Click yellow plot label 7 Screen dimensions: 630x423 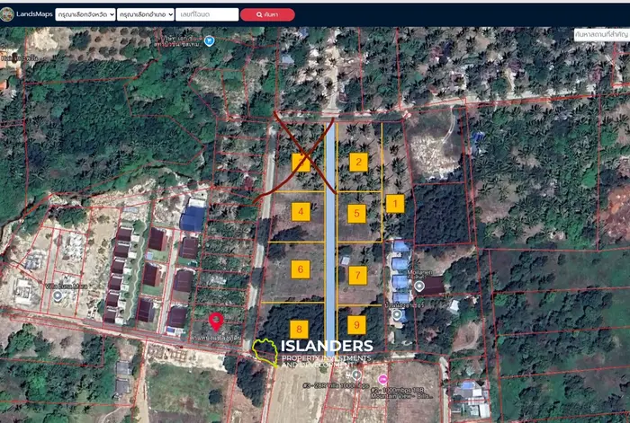(x=357, y=275)
